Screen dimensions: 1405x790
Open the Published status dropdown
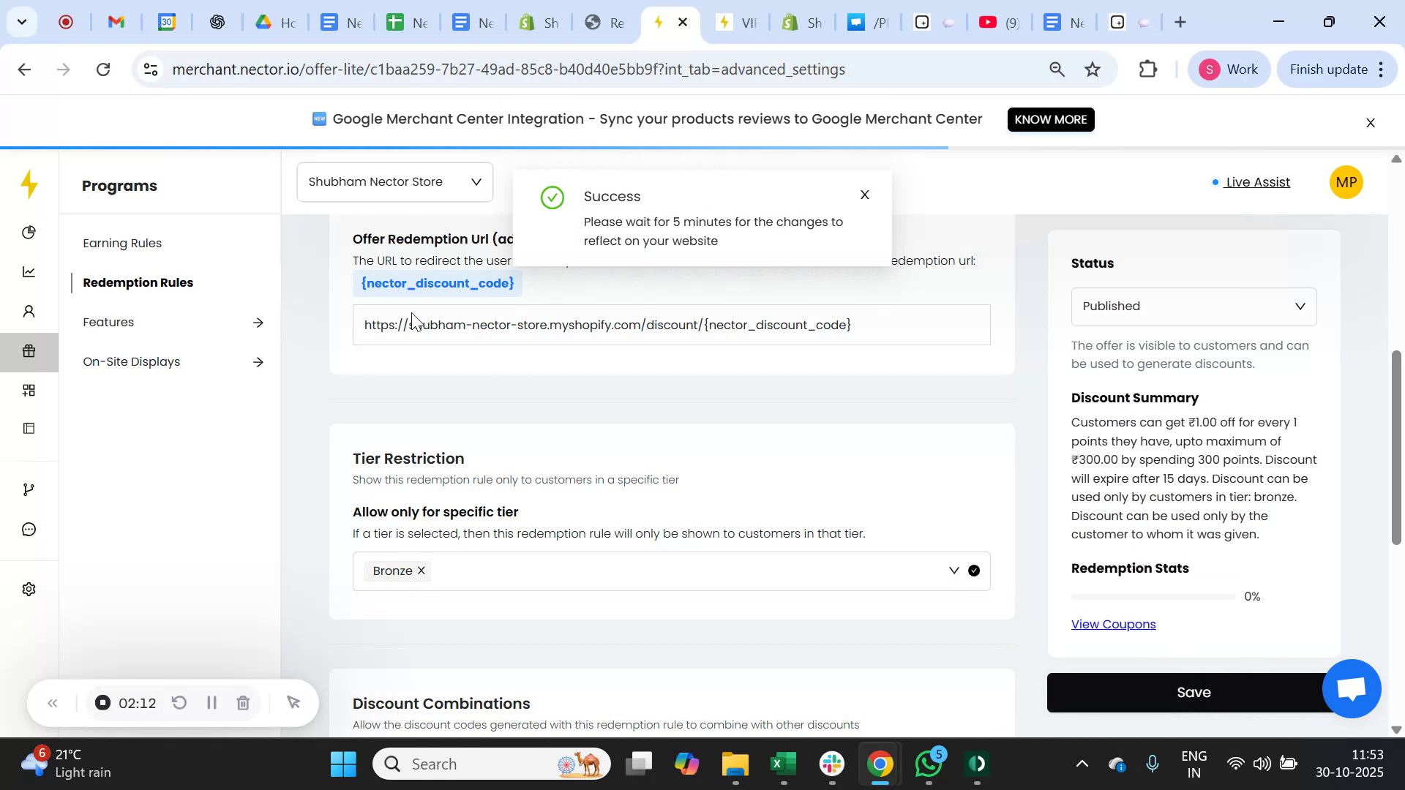1193,306
